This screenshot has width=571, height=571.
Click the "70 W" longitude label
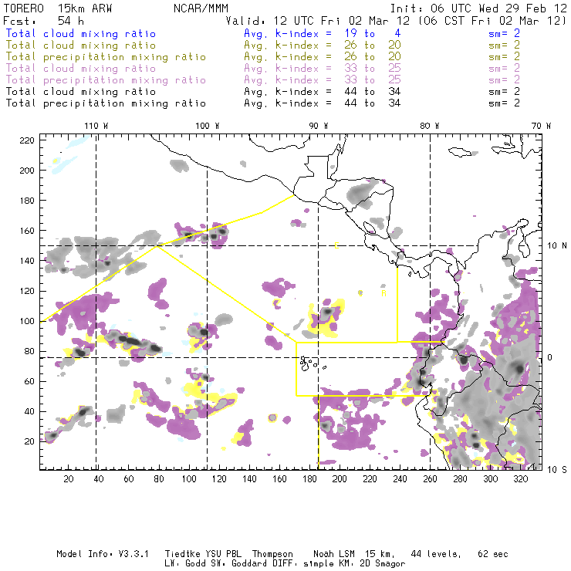coord(541,126)
